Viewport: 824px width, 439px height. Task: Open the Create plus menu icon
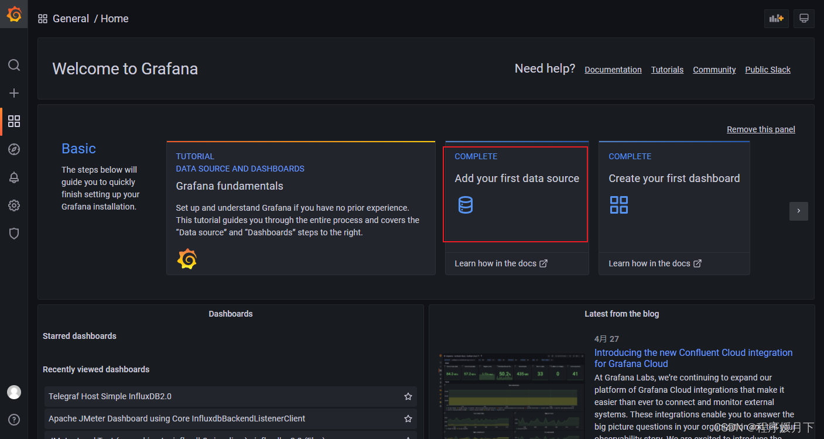coord(14,93)
